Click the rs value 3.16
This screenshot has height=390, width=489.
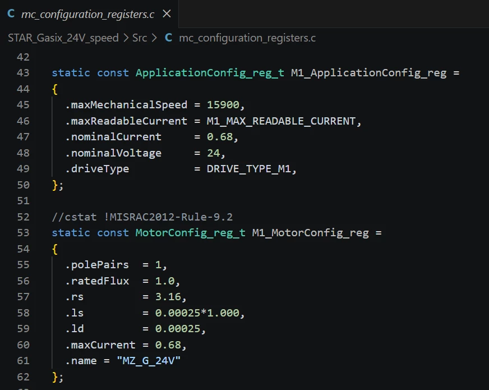168,297
